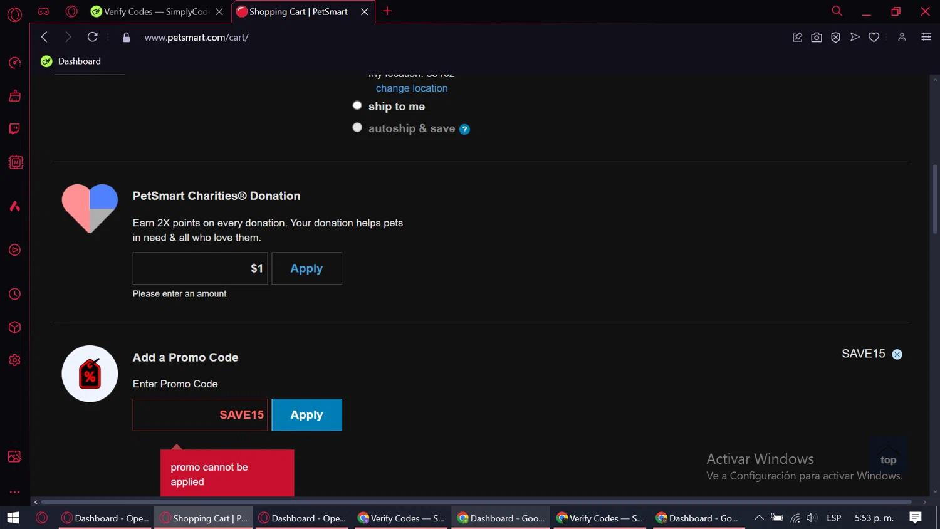View site security lock info
The image size is (940, 529).
click(126, 38)
